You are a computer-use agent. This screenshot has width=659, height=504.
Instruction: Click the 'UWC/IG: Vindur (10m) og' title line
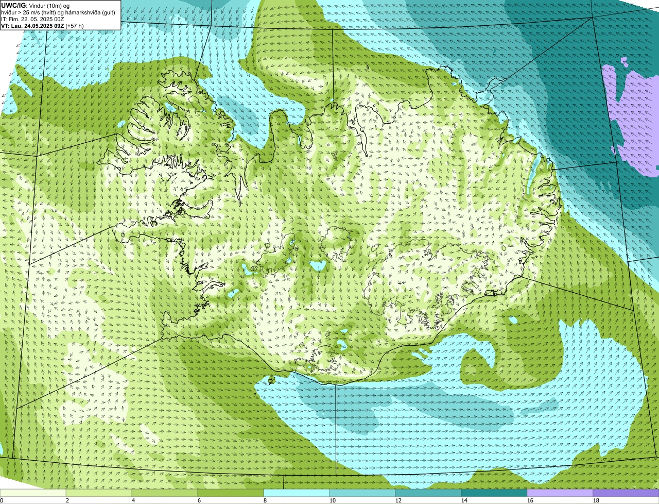tap(35, 5)
